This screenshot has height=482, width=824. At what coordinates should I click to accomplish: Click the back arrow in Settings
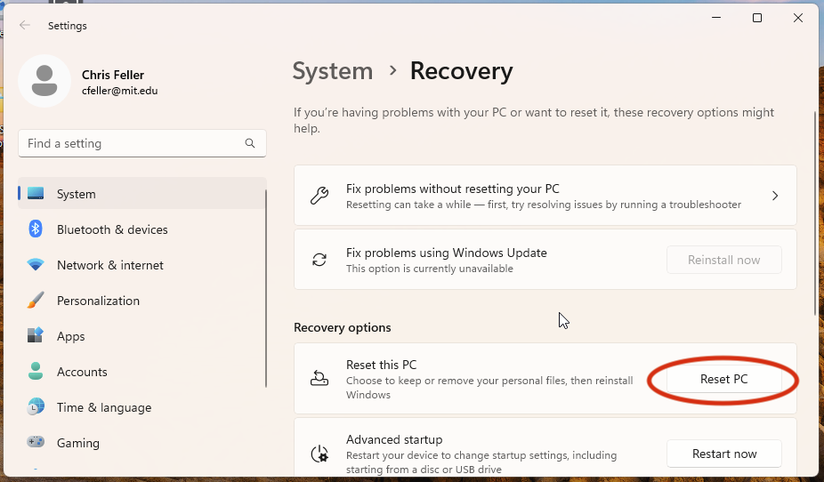[x=25, y=25]
